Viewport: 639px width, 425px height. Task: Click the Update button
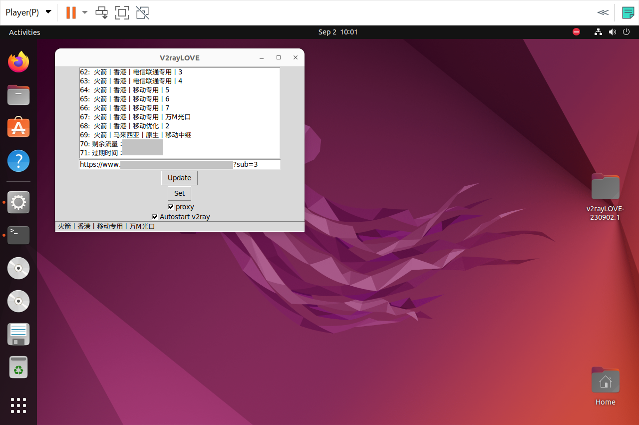tap(179, 178)
